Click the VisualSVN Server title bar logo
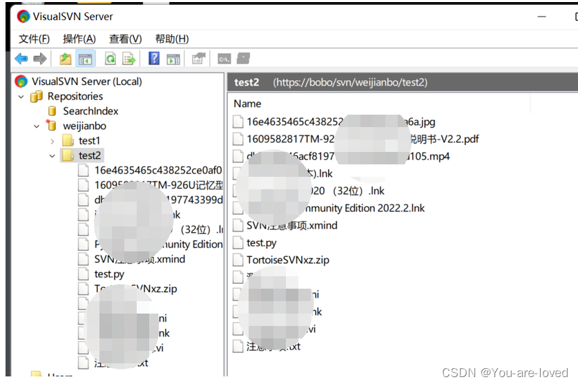 point(23,17)
